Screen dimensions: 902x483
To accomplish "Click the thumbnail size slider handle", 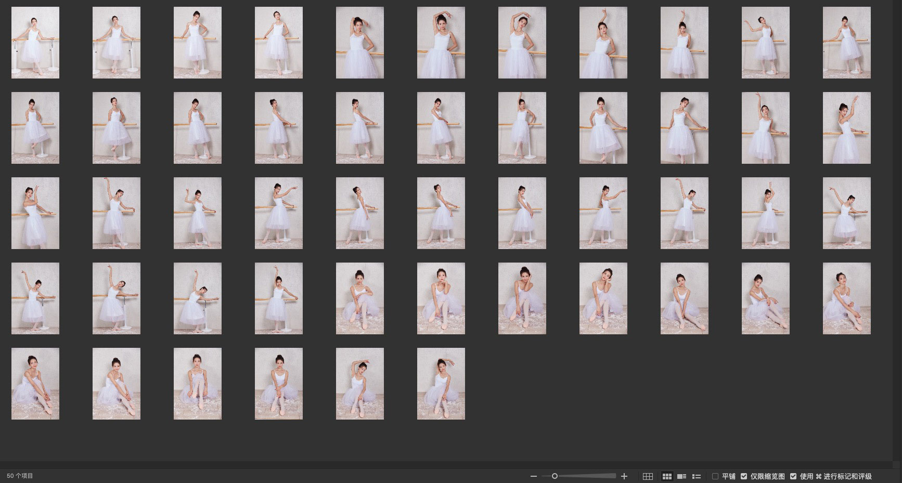I will (555, 476).
